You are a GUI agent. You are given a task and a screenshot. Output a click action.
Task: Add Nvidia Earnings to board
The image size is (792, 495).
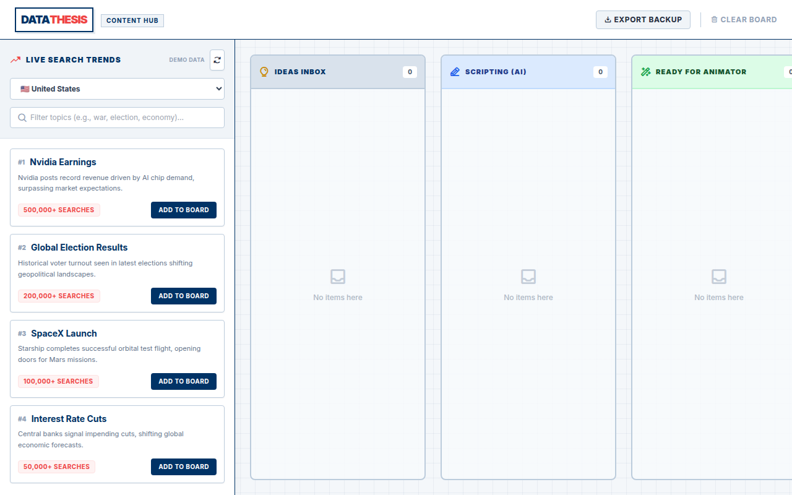tap(184, 210)
